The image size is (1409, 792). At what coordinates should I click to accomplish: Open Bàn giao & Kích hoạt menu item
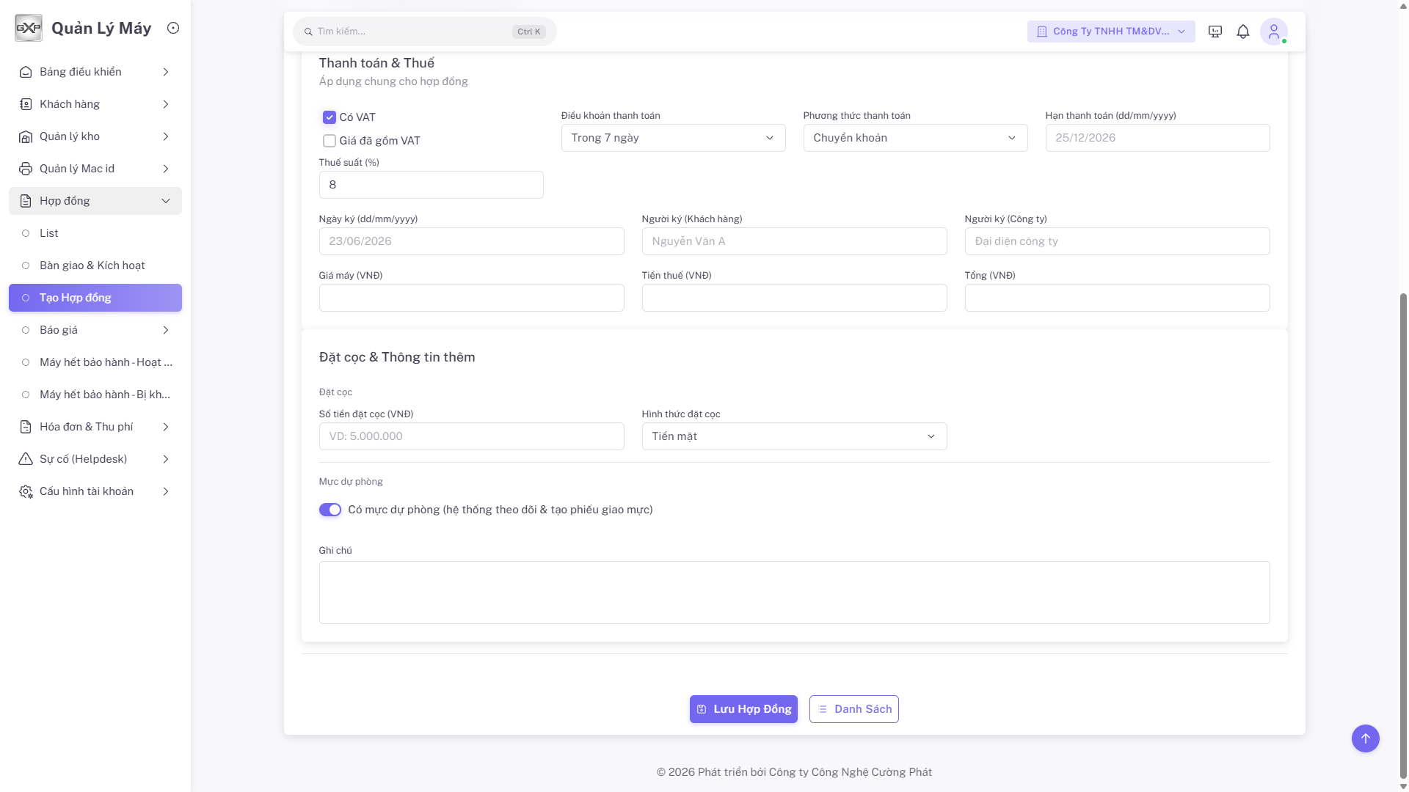[95, 265]
